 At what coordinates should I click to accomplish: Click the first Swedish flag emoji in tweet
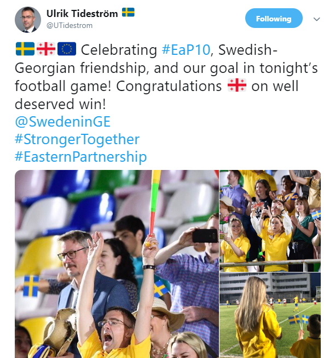pos(25,50)
